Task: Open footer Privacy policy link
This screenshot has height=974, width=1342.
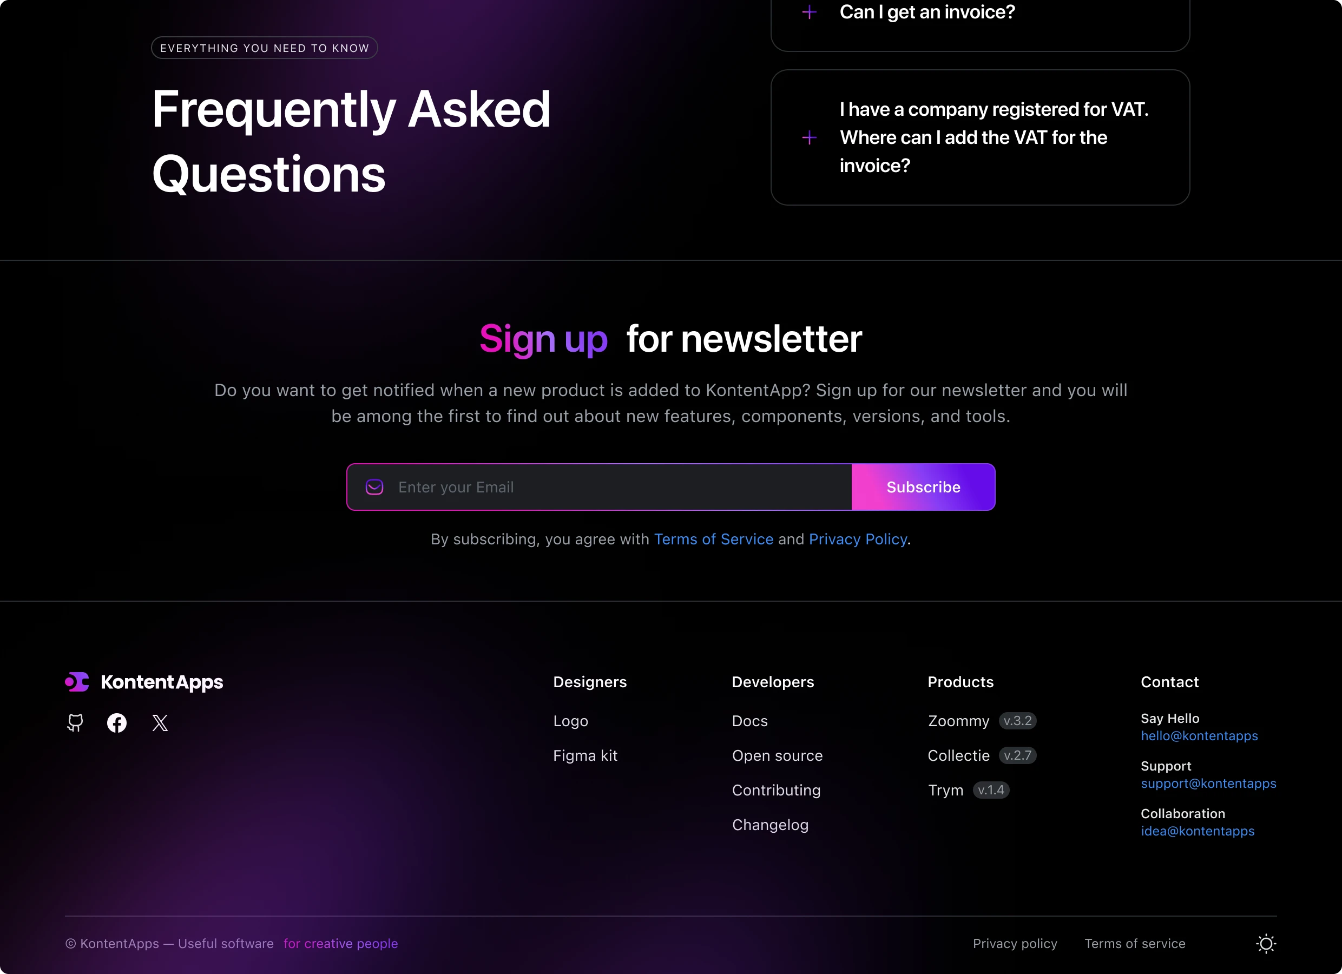Action: click(x=1015, y=943)
